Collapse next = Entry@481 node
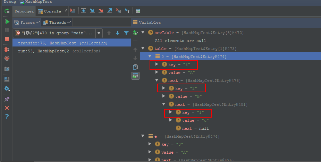 click(163, 104)
